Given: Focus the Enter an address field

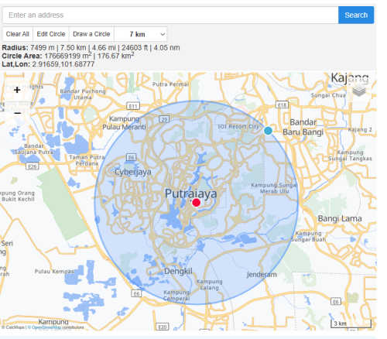Looking at the screenshot, I should tap(170, 15).
